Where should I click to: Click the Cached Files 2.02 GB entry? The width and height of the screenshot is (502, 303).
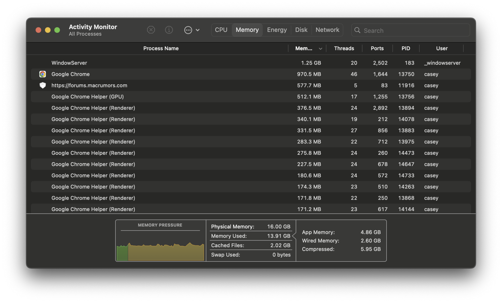(251, 245)
